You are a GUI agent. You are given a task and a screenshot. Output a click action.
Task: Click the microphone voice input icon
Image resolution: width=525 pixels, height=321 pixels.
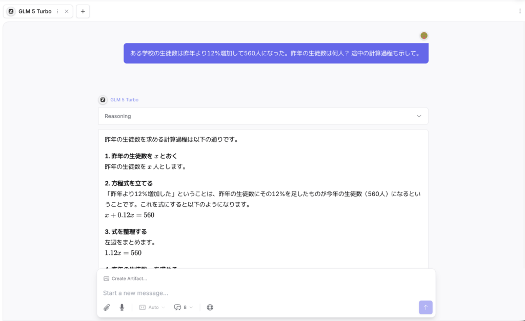122,307
